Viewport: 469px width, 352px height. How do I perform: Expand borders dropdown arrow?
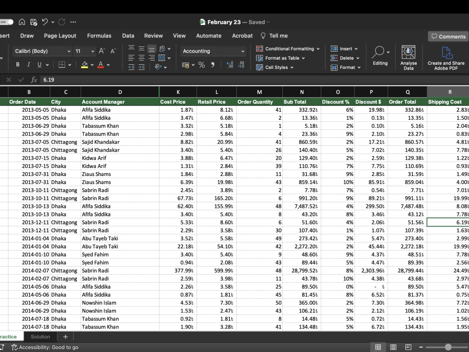pyautogui.click(x=70, y=65)
